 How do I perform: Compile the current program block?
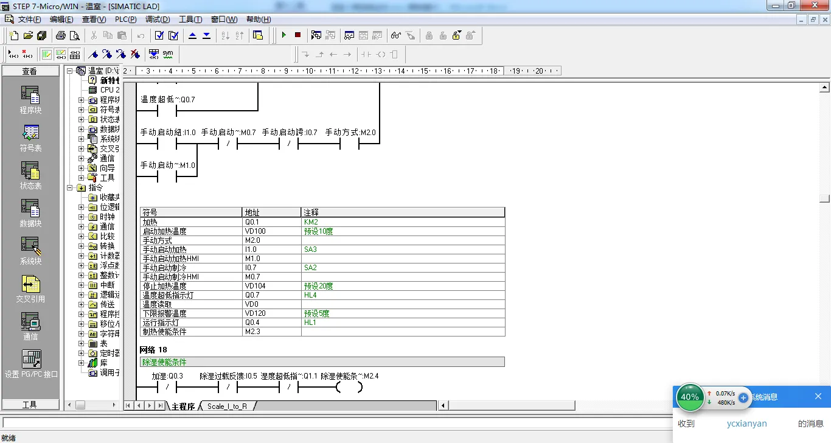point(159,35)
